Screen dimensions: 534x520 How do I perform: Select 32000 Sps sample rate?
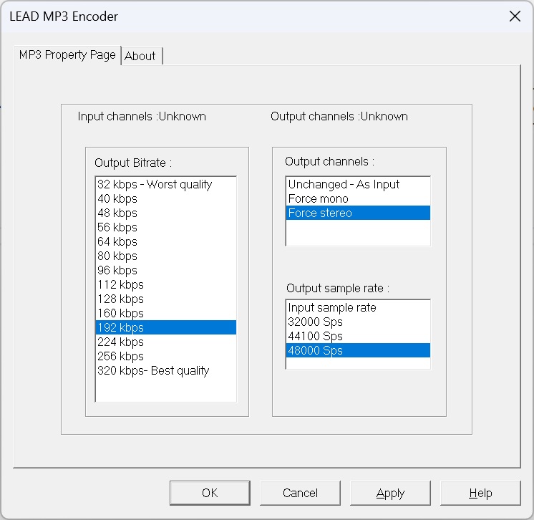(x=316, y=322)
